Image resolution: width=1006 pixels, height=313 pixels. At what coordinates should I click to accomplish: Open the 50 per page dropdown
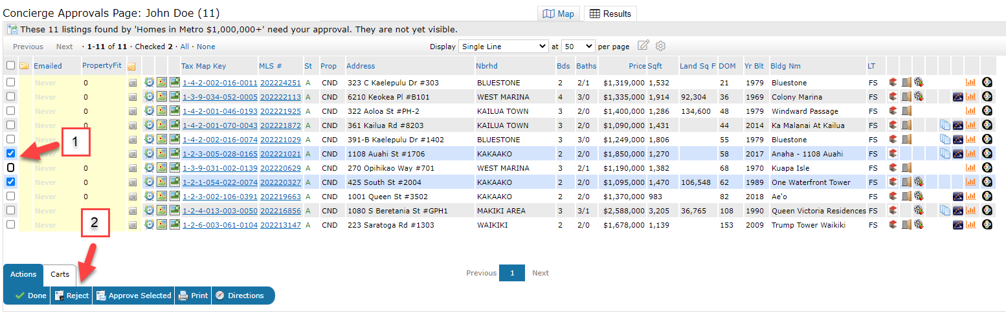[x=577, y=47]
